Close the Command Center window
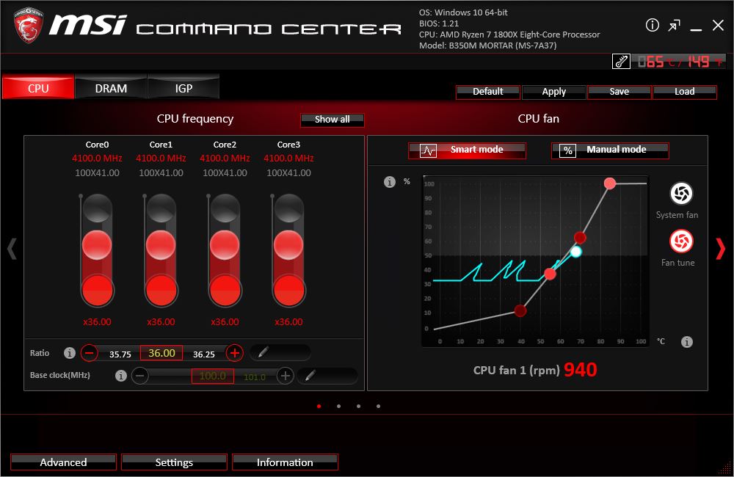 (x=718, y=25)
